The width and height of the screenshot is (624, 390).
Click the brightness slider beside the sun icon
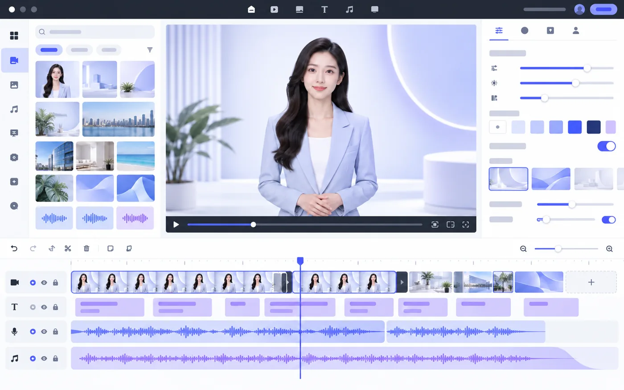tap(567, 83)
